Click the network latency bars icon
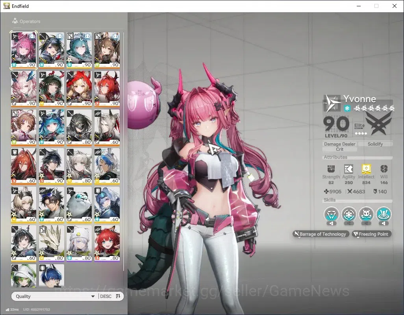 point(7,309)
